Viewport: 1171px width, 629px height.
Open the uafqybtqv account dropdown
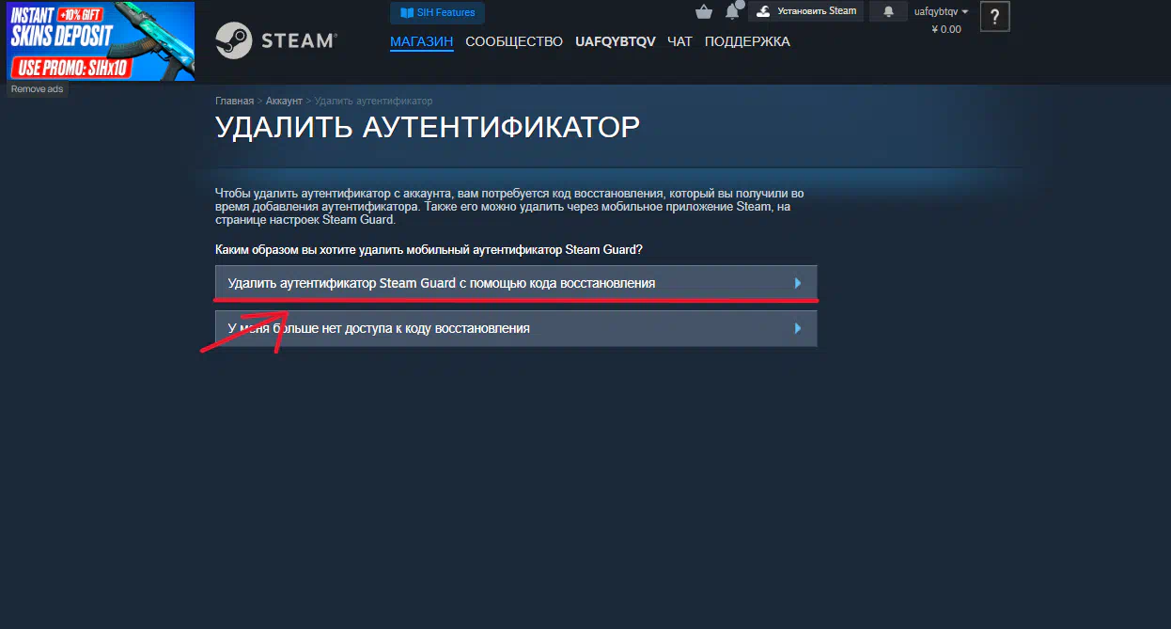click(941, 11)
